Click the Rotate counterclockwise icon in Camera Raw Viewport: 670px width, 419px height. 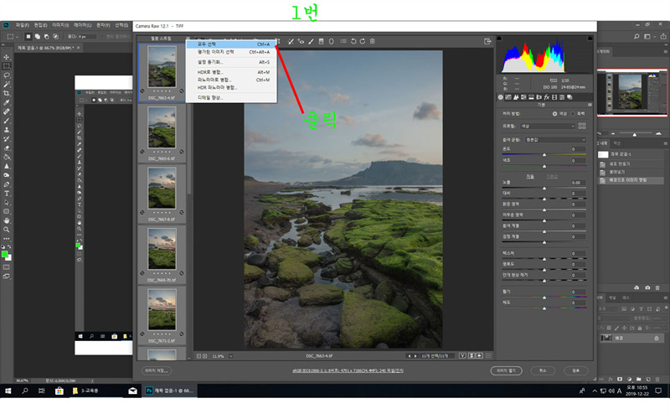[353, 41]
